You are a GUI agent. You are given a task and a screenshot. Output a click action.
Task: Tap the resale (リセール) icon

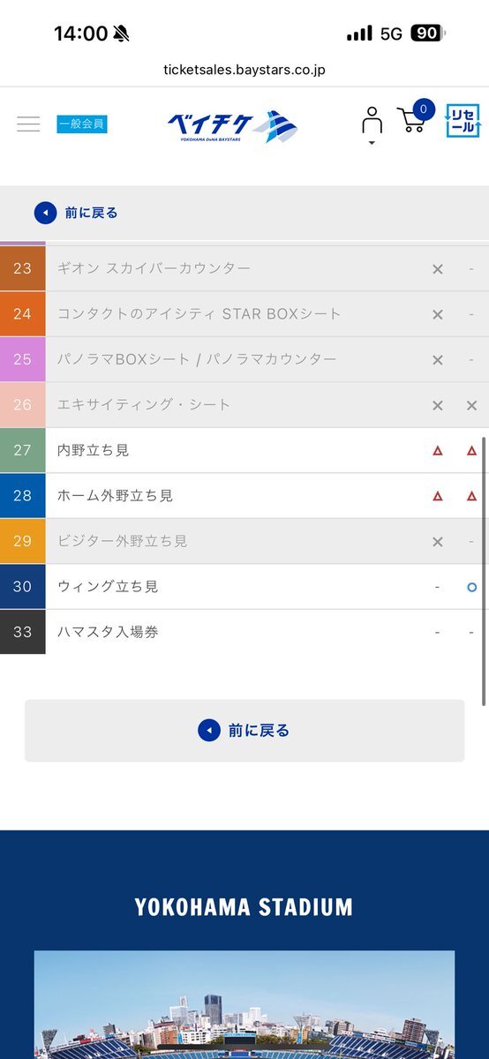(x=463, y=121)
